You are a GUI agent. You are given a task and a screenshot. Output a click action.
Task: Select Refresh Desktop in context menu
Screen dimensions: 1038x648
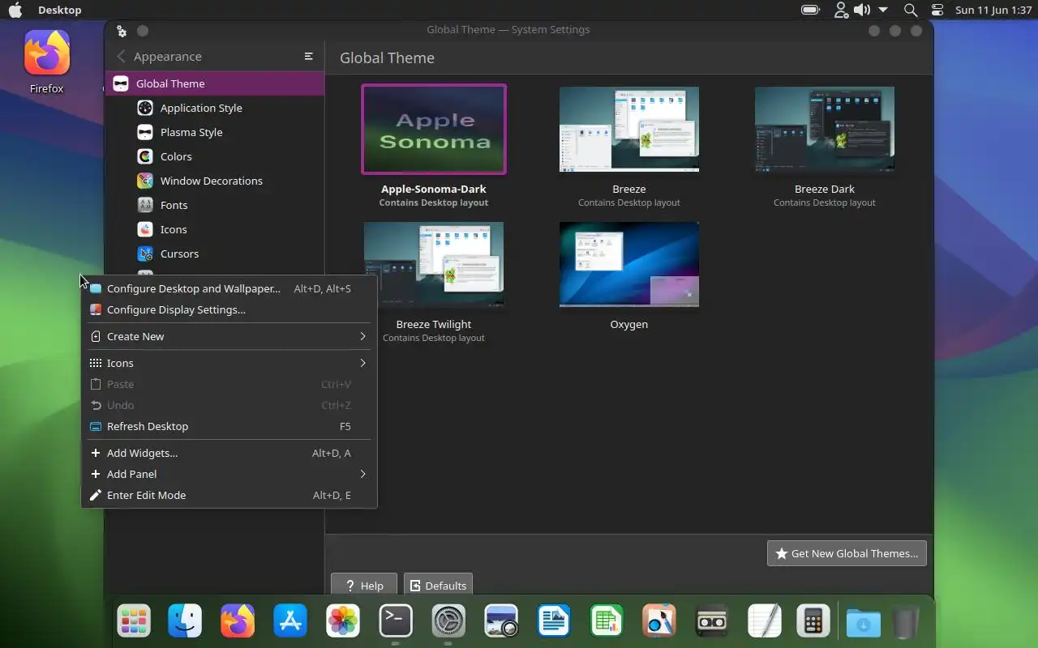(229, 426)
